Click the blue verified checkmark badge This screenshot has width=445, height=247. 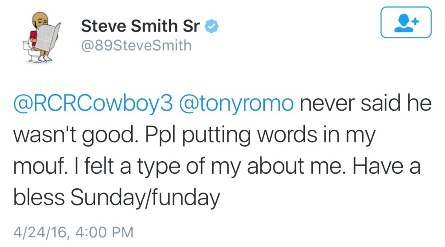point(211,26)
